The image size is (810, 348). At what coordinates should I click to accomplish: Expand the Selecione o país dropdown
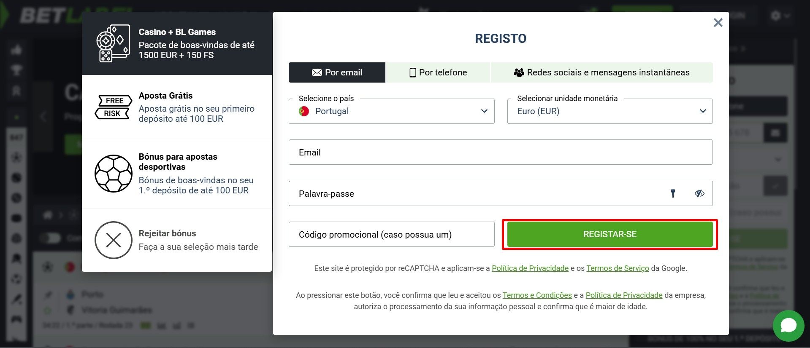tap(484, 111)
